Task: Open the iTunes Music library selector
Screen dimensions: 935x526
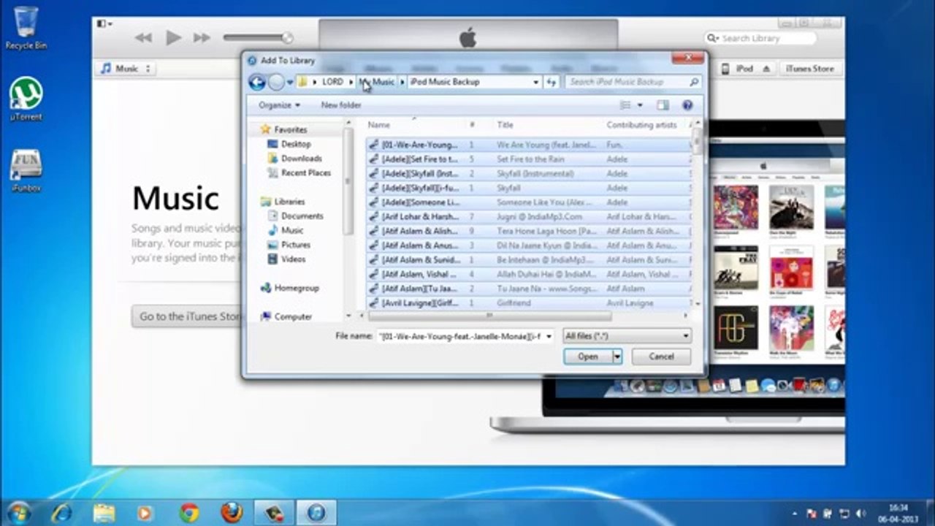Action: 126,69
